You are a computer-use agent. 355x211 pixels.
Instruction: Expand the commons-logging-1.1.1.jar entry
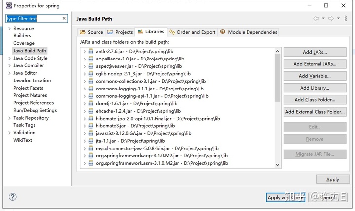point(84,89)
